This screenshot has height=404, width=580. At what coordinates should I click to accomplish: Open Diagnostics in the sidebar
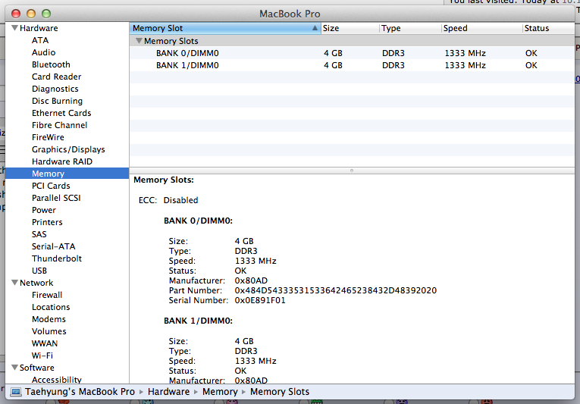point(55,89)
